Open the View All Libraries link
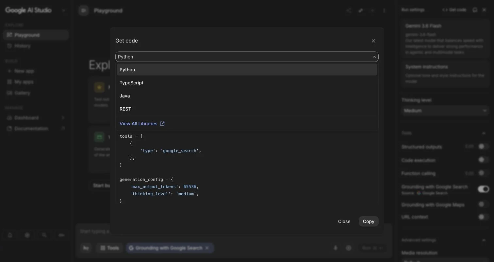The width and height of the screenshot is (494, 262). coord(142,124)
